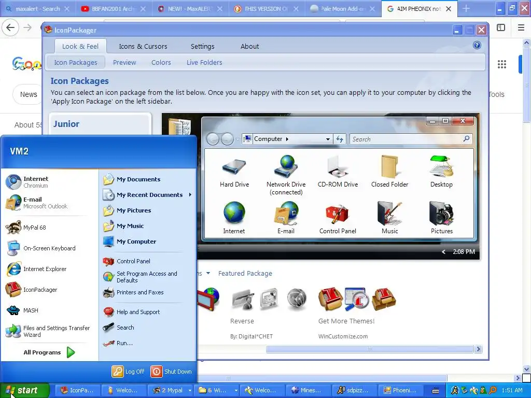
Task: Open new browser tab with plus
Action: 466,9
